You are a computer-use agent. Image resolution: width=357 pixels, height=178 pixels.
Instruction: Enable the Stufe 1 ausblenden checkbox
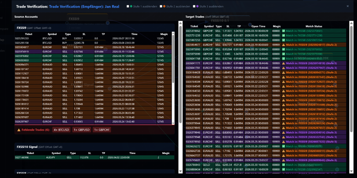128,6
